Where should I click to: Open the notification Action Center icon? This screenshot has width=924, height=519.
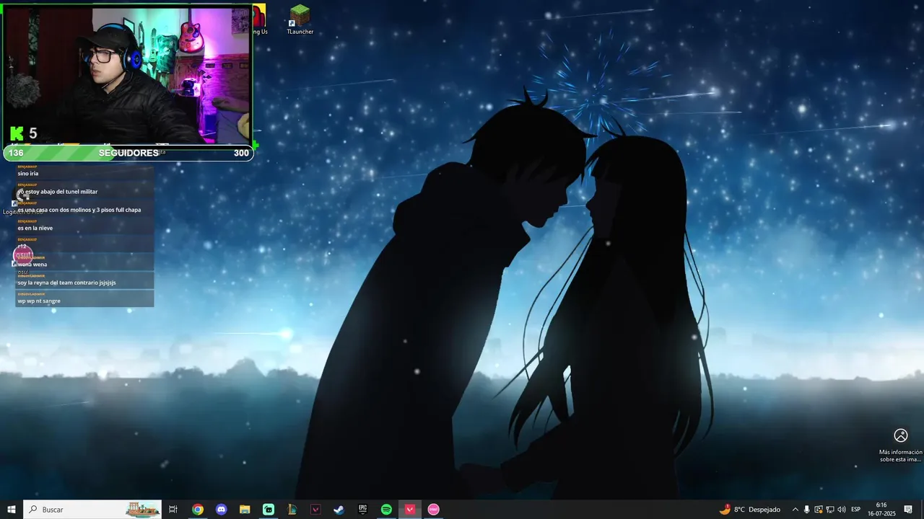click(908, 510)
